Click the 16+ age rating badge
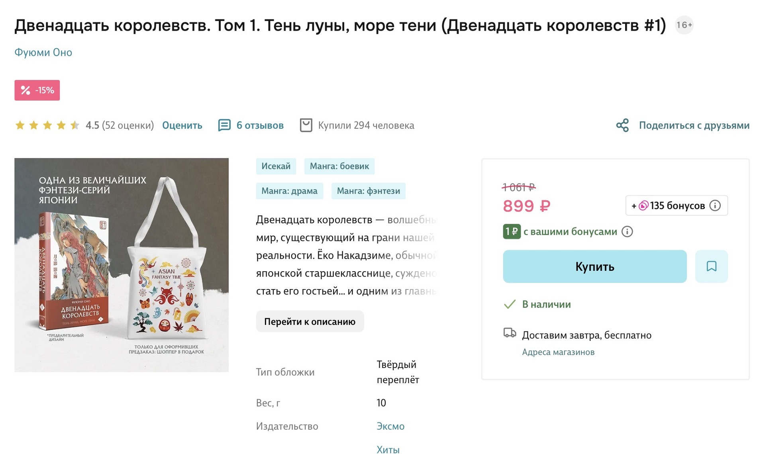 click(684, 25)
